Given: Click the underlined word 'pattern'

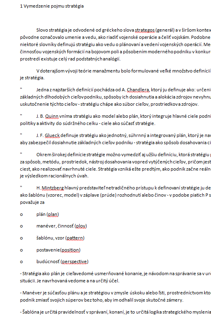Looking at the screenshot, I should (x=75, y=238).
